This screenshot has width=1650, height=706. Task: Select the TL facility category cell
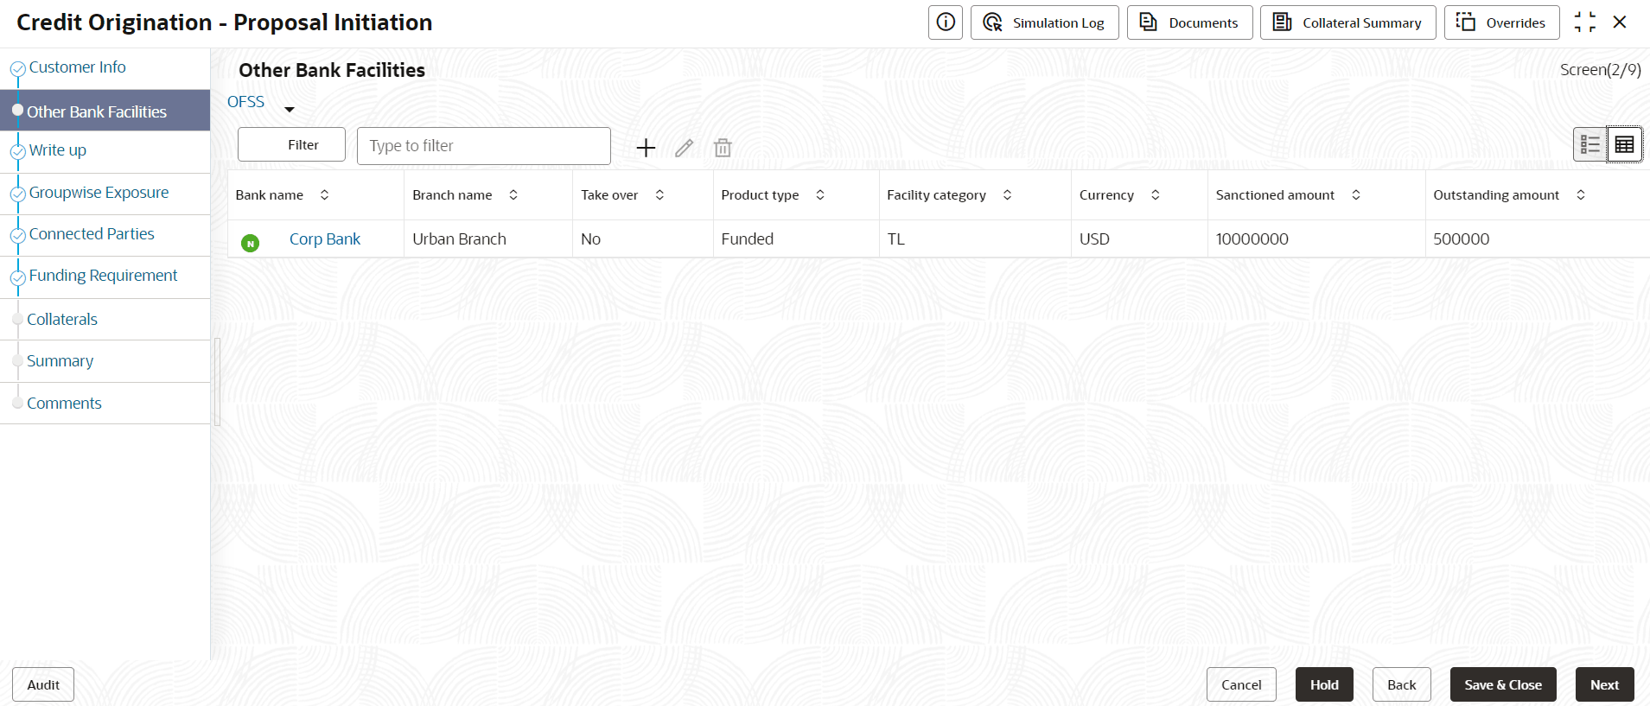[x=975, y=239]
